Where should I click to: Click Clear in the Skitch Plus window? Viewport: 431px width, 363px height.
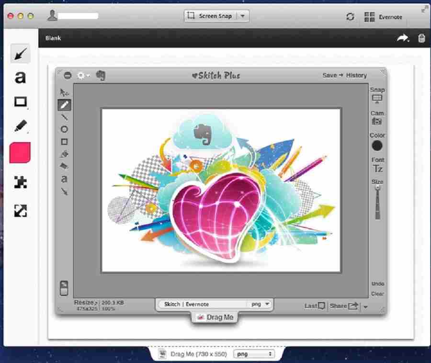pos(378,294)
